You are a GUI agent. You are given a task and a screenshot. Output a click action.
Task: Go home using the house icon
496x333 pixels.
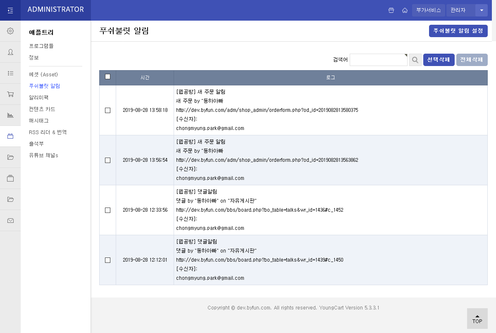[405, 10]
